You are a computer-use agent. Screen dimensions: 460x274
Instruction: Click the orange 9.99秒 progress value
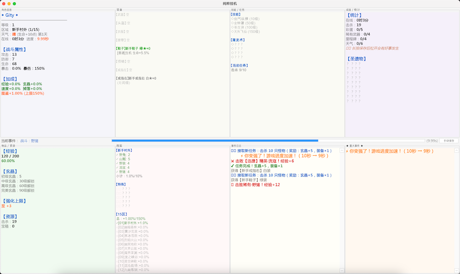43,39
